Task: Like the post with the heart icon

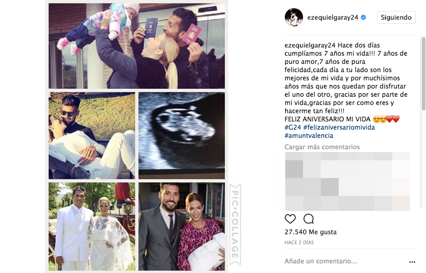Action: pos(290,219)
